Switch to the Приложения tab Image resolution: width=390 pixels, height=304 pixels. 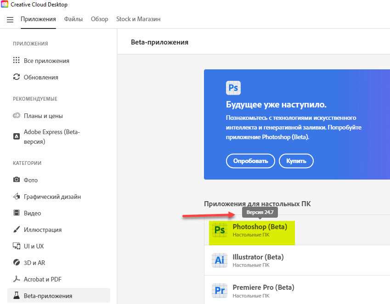[x=38, y=19]
